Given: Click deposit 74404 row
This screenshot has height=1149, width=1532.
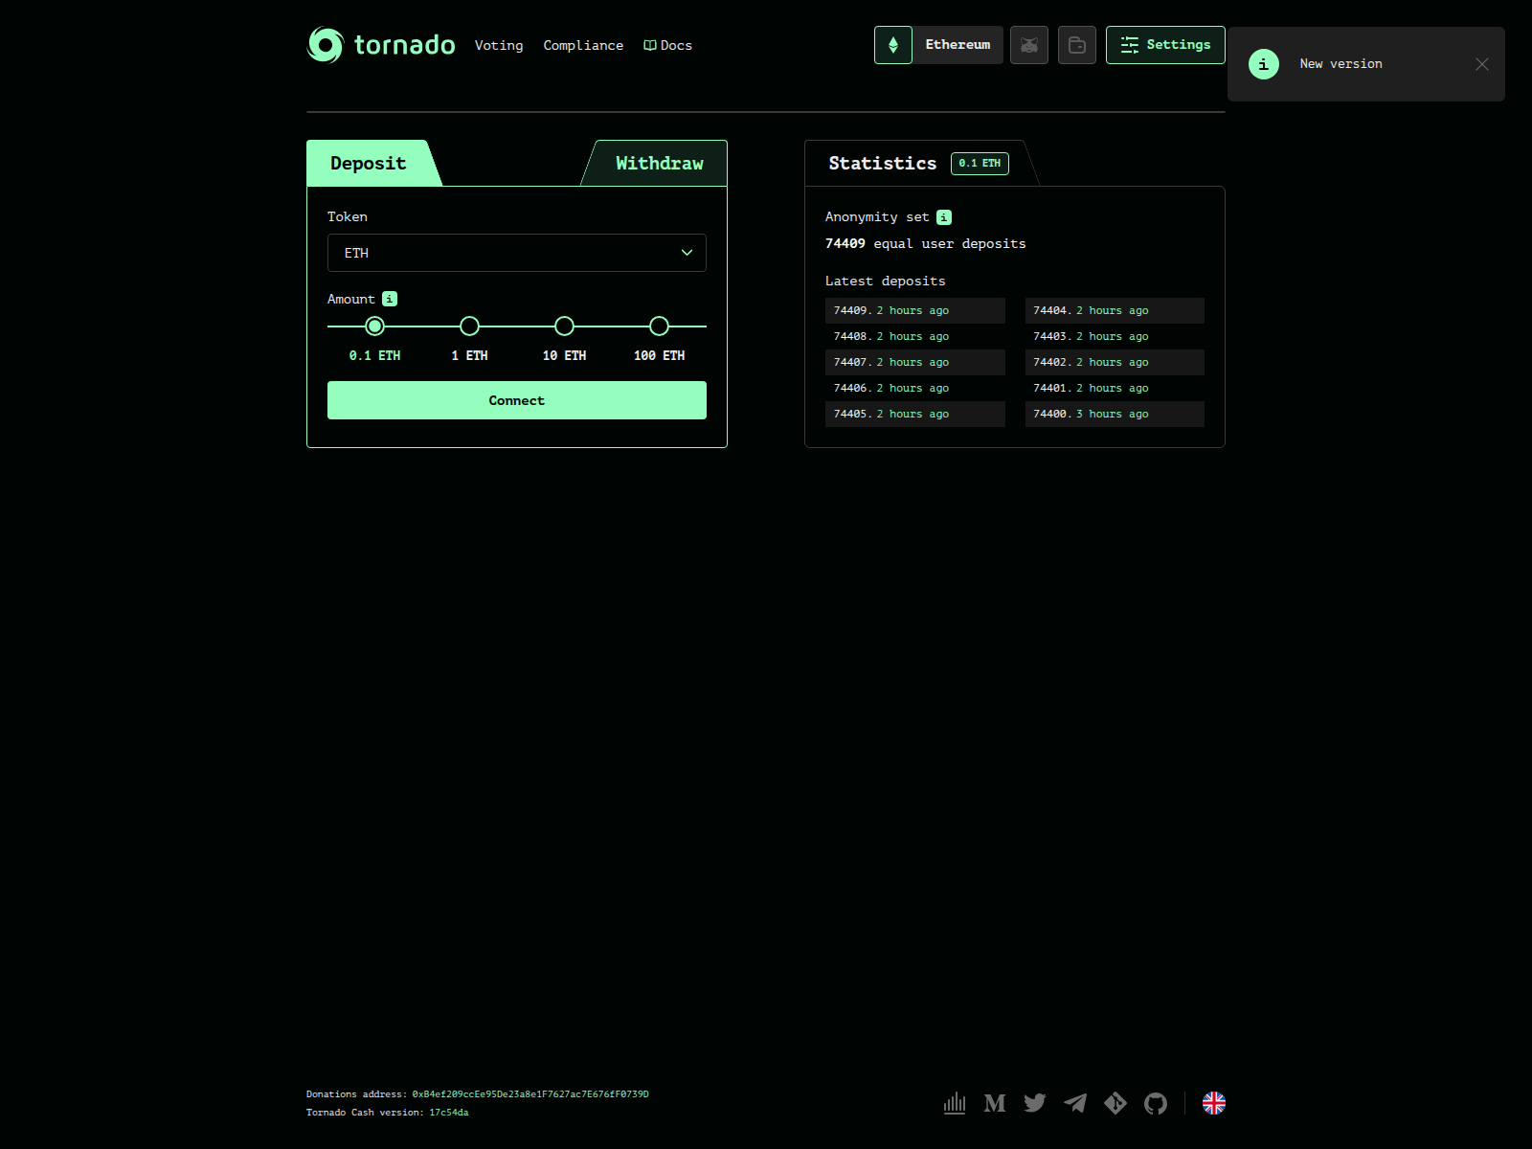Looking at the screenshot, I should (x=1115, y=310).
